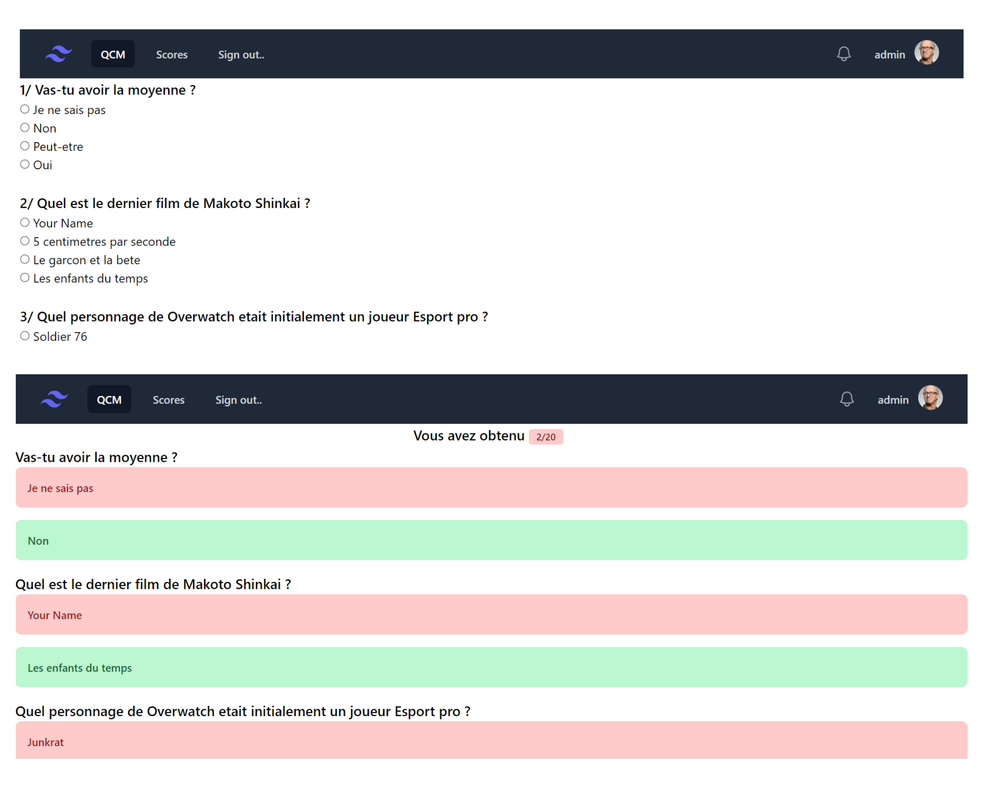Click the 2/20 score badge
The height and width of the screenshot is (787, 983).
(x=545, y=437)
